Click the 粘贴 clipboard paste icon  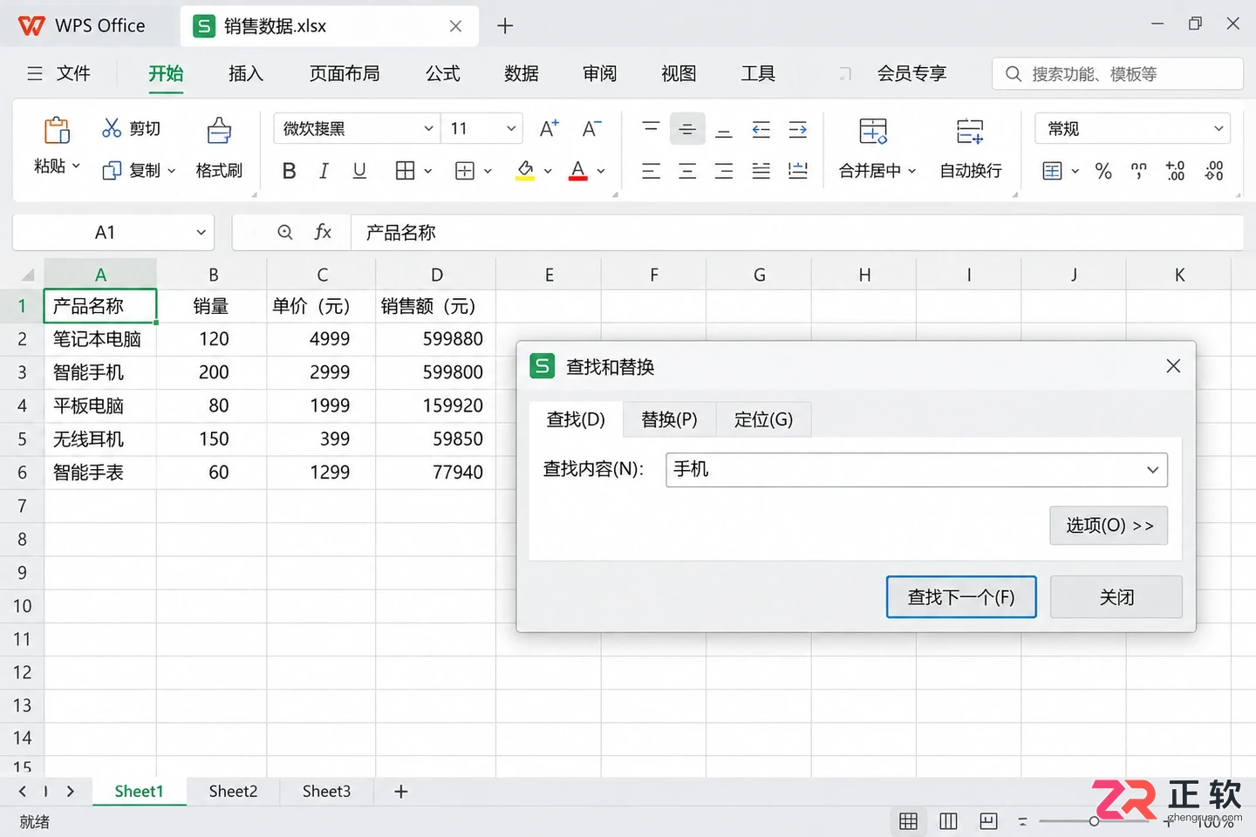(x=57, y=131)
